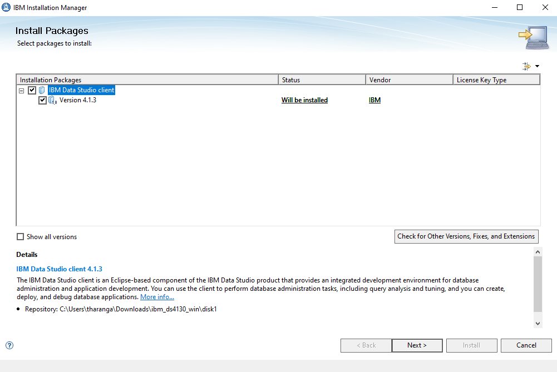This screenshot has width=557, height=372.
Task: Close the Installation Manager window
Action: click(x=545, y=7)
